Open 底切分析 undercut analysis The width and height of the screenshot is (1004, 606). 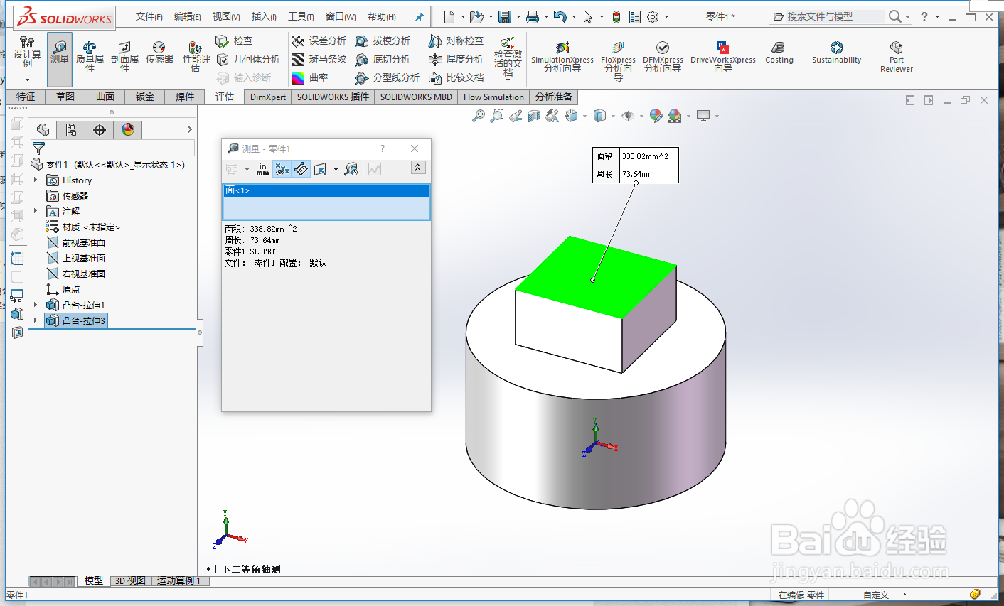tap(383, 60)
